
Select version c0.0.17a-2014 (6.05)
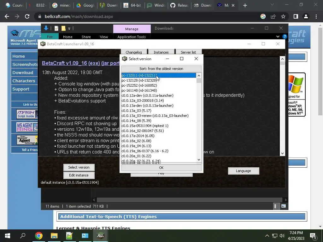[x=159, y=136]
